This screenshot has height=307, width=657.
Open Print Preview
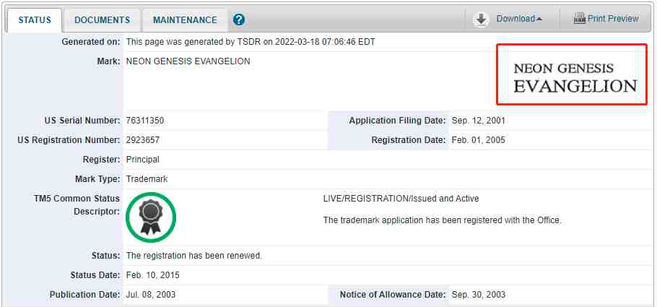(x=613, y=19)
